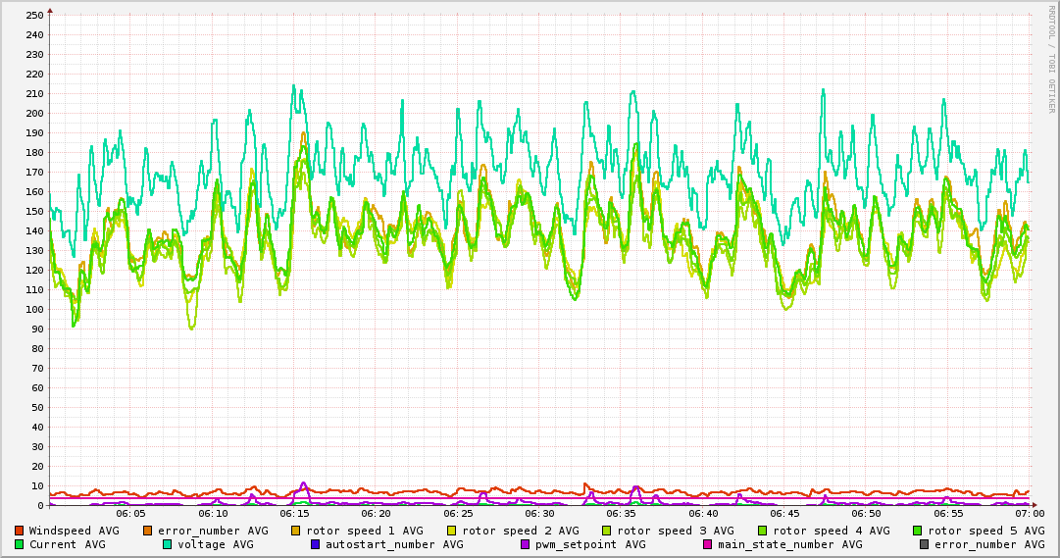Click the 180 value on the vertical axis
The height and width of the screenshot is (558, 1060).
click(x=34, y=152)
